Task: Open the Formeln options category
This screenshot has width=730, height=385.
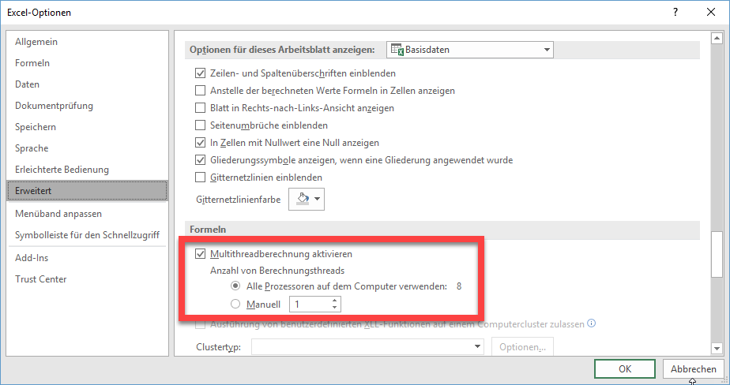Action: pyautogui.click(x=32, y=63)
